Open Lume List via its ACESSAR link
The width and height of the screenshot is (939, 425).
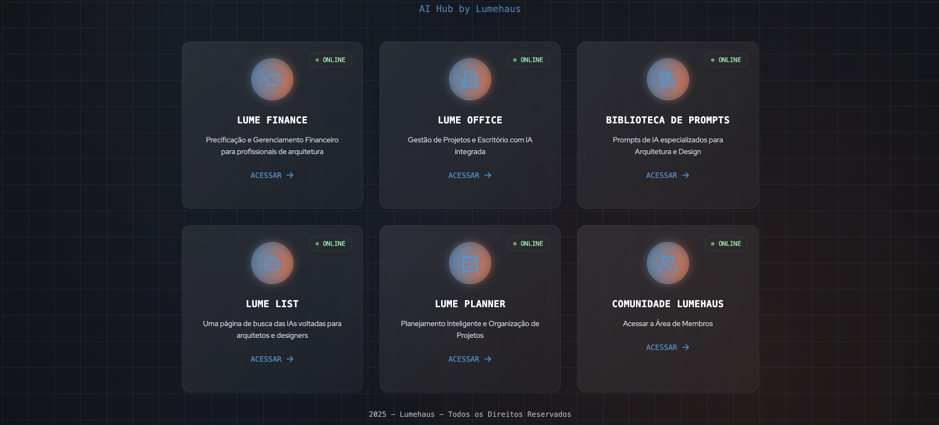pyautogui.click(x=272, y=359)
